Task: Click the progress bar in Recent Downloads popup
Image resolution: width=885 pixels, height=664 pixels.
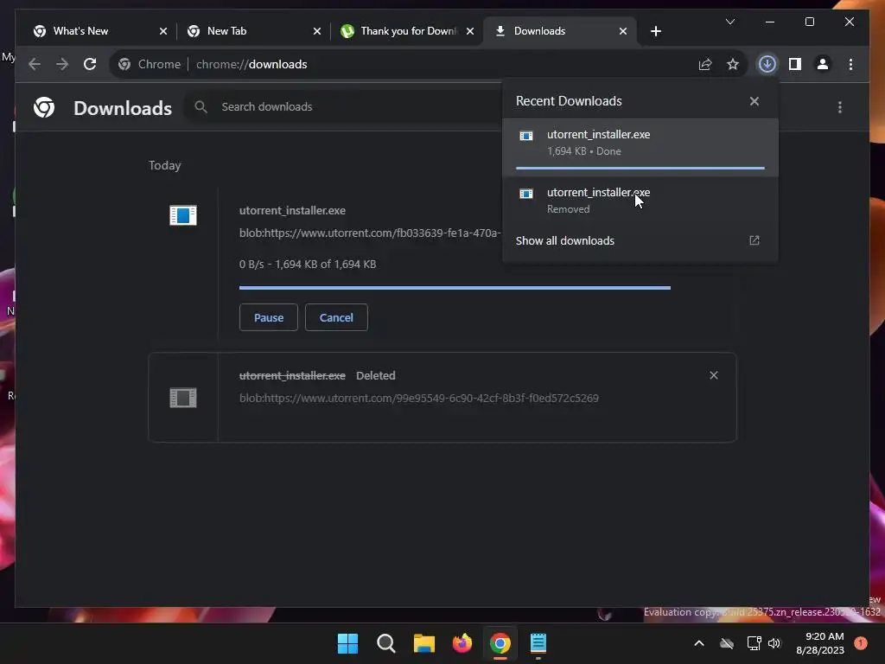Action: [640, 168]
